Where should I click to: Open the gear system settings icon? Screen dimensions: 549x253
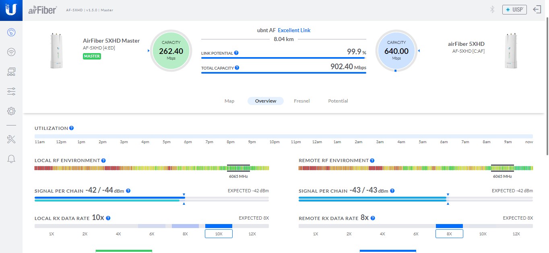click(11, 111)
